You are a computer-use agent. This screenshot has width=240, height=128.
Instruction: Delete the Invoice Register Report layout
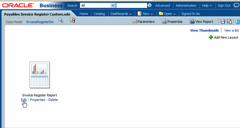(53, 100)
